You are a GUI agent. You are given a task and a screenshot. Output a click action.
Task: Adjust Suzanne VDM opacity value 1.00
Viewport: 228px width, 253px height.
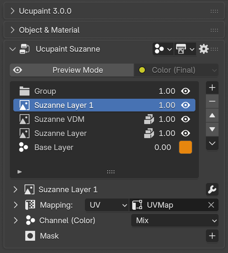(167, 119)
